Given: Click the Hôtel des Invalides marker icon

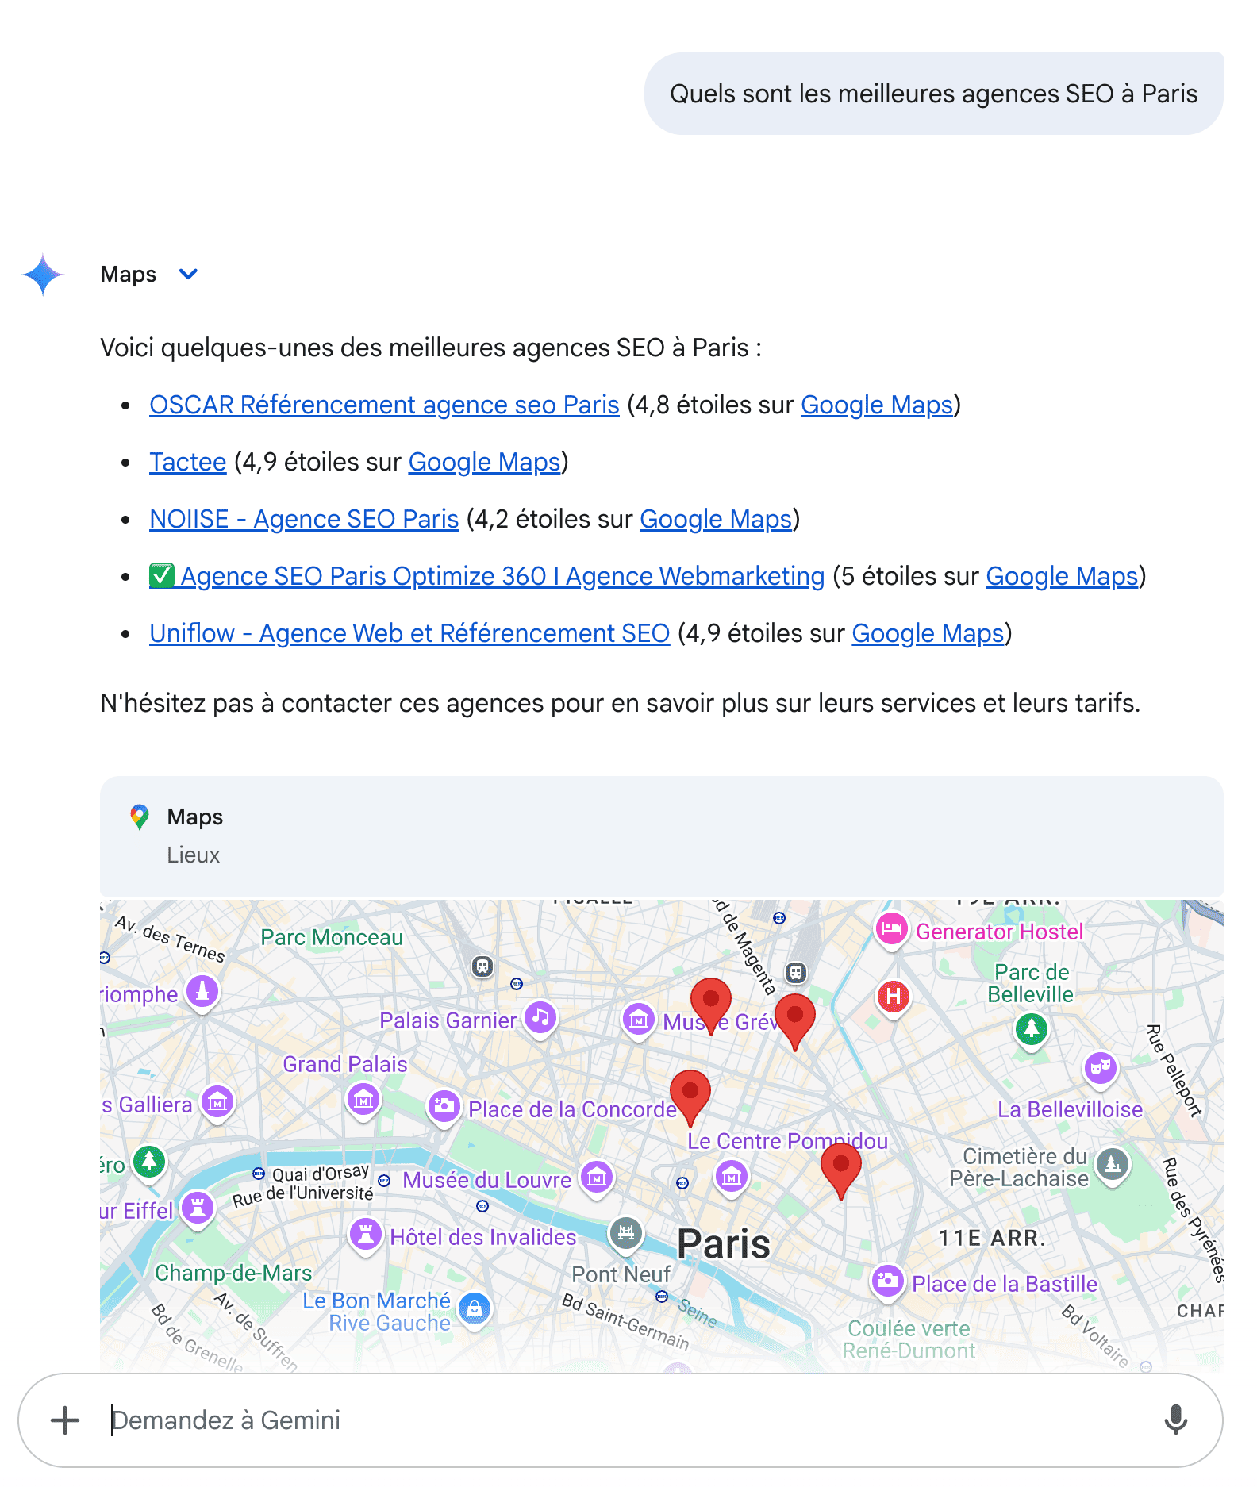Looking at the screenshot, I should pos(366,1234).
